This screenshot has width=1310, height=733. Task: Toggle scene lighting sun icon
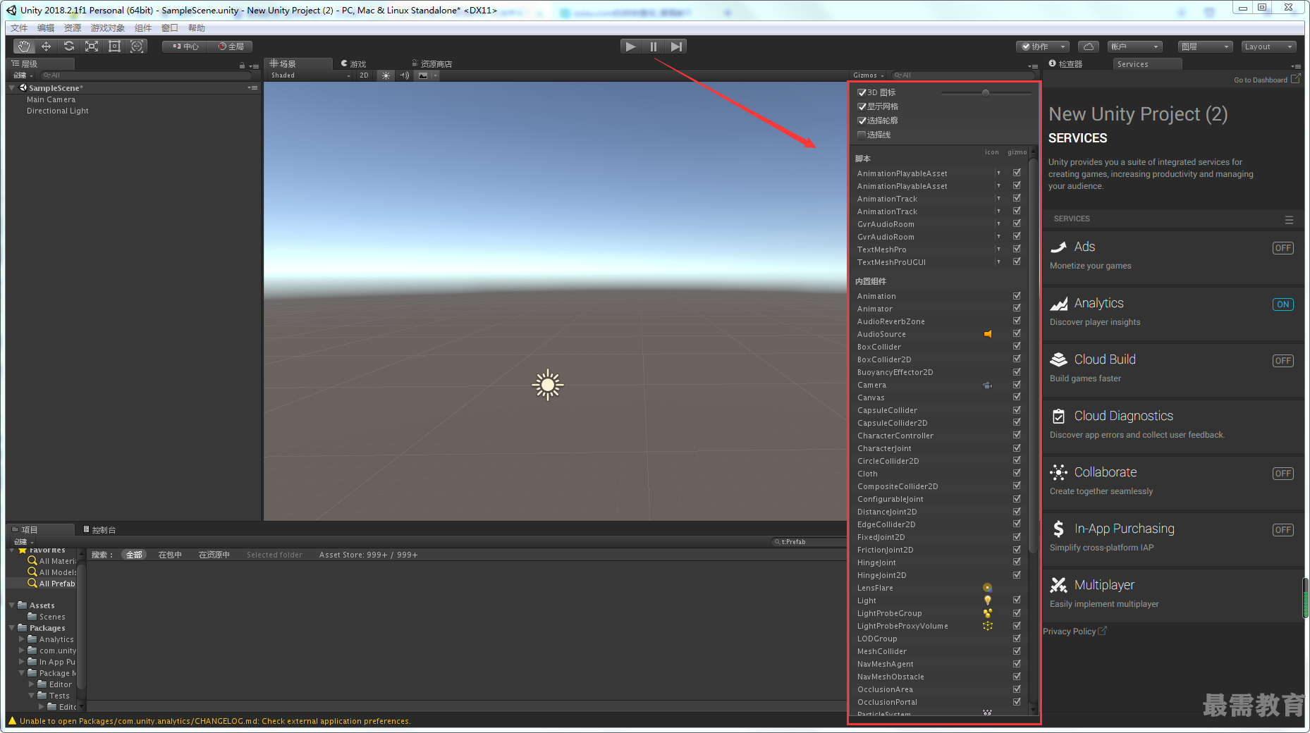pos(386,75)
